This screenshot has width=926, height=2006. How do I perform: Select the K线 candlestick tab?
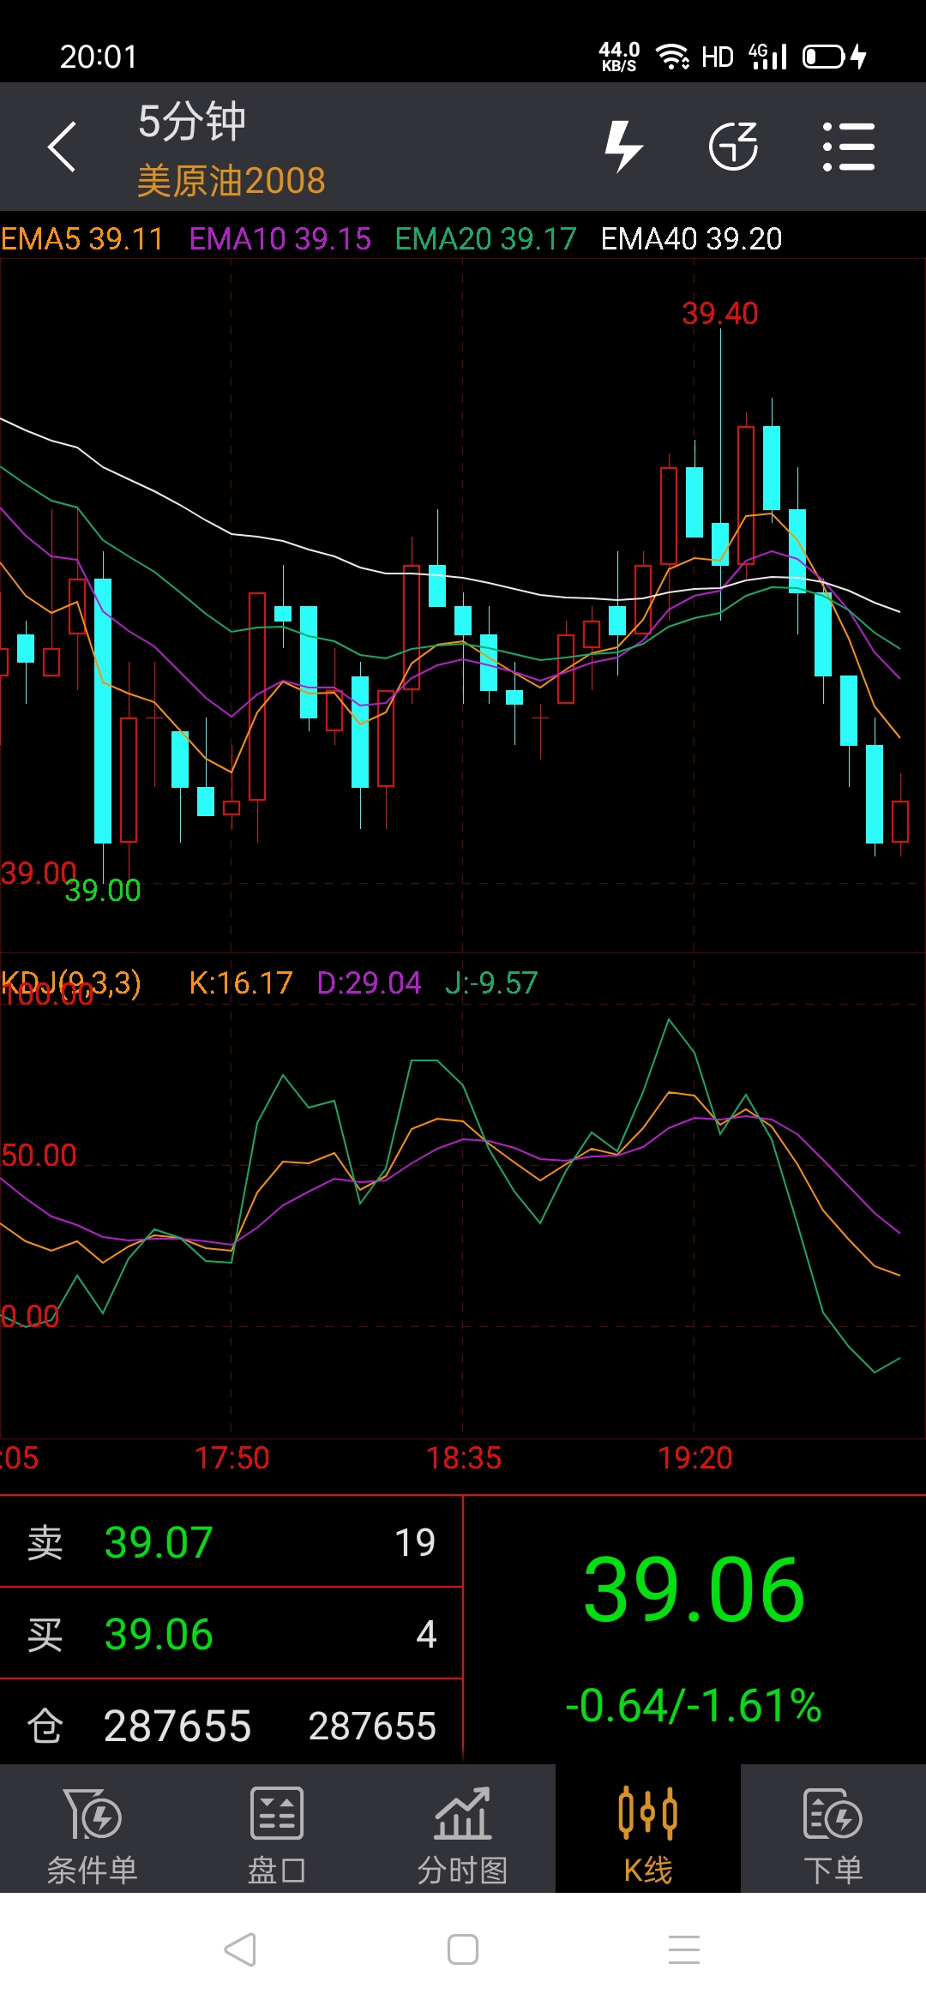coord(648,1829)
